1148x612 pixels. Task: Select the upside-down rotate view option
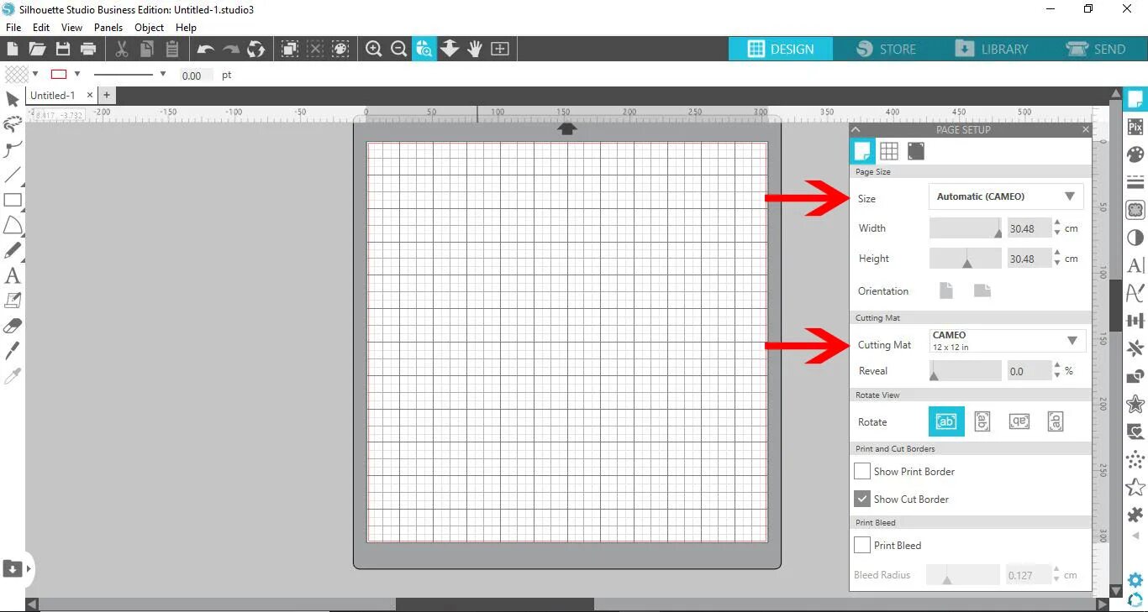click(x=1019, y=421)
